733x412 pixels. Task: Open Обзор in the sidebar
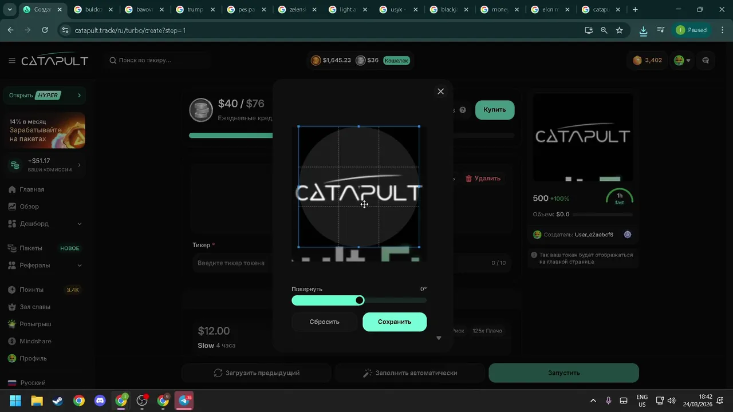(x=29, y=207)
